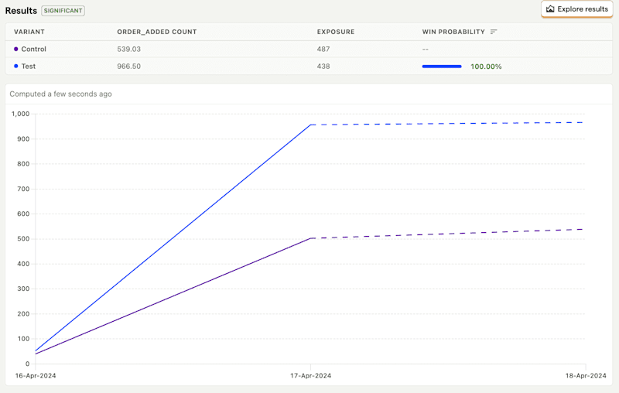Image resolution: width=619 pixels, height=393 pixels.
Task: Click the EXPOSURE column header
Action: (x=336, y=32)
